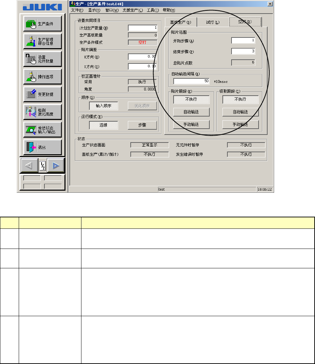Screen dimensions: 315x364
Task: Open 显示(V) menu
Action: pos(94,10)
